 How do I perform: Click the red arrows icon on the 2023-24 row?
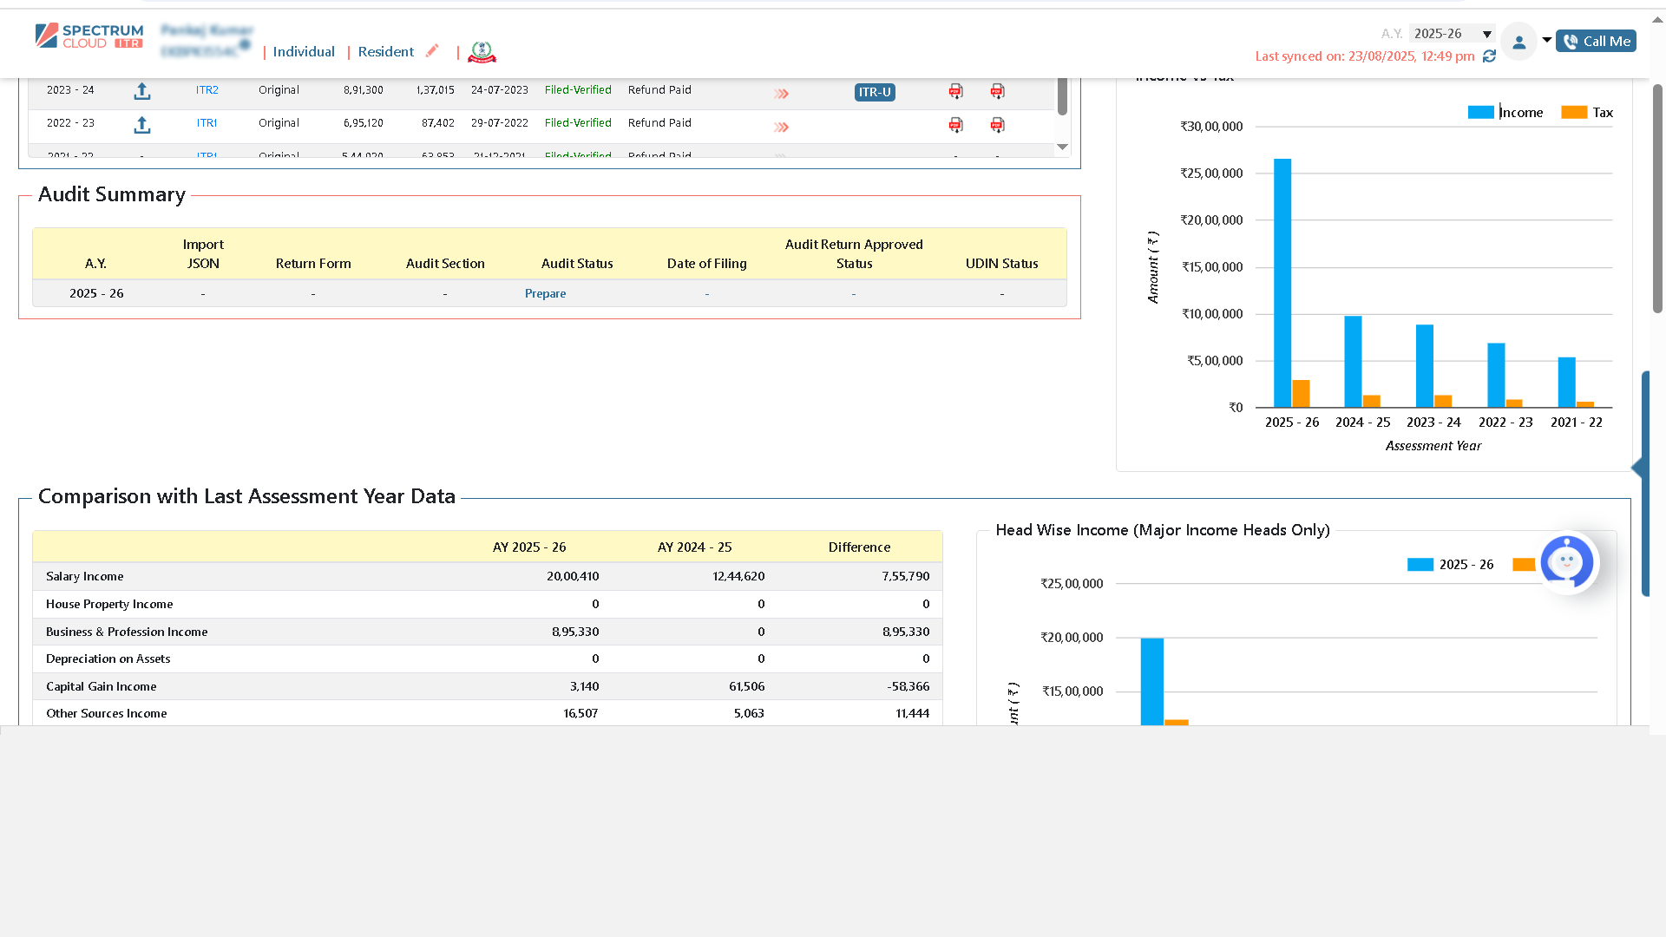click(x=780, y=93)
